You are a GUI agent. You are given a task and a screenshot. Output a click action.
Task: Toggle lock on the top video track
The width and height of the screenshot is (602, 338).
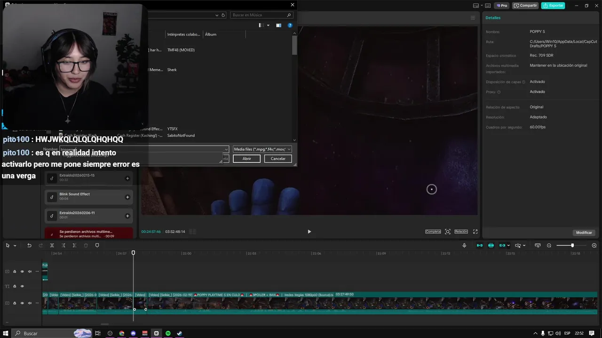coord(15,271)
